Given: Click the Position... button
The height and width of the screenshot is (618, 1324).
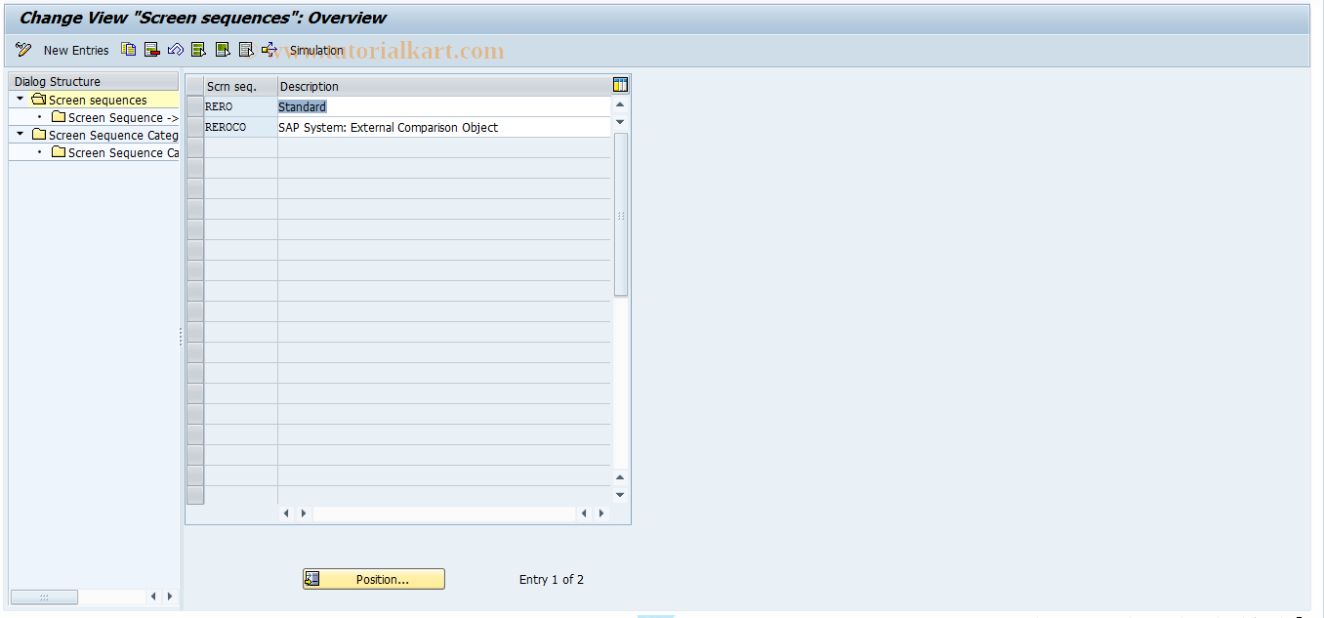Looking at the screenshot, I should point(373,579).
